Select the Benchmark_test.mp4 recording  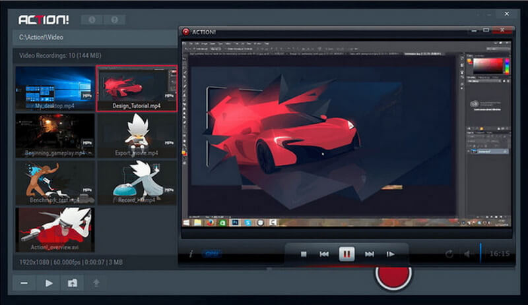click(55, 182)
